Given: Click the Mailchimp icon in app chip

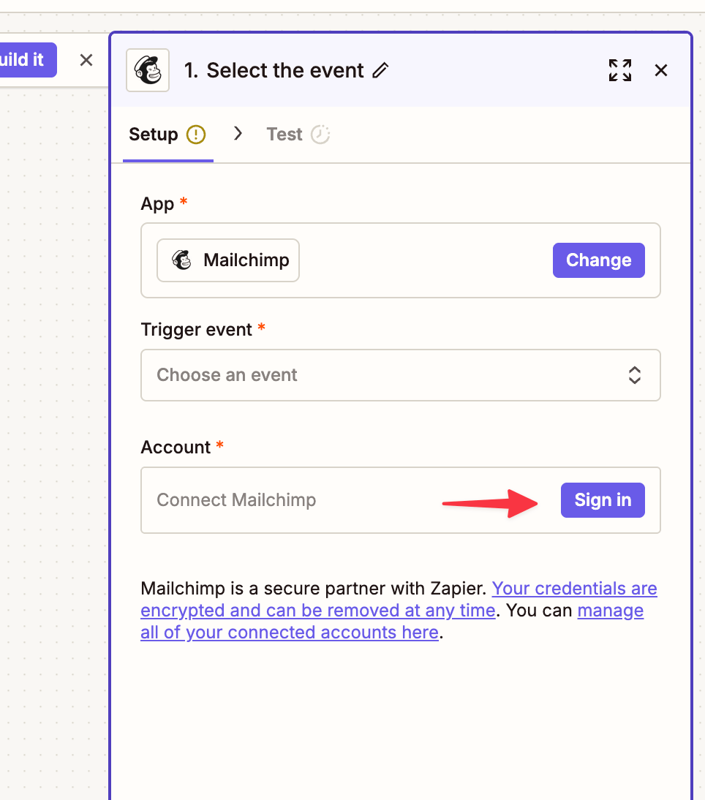Looking at the screenshot, I should [x=181, y=260].
